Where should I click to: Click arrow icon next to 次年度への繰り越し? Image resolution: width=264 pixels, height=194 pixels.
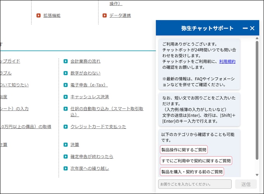pos(66,168)
